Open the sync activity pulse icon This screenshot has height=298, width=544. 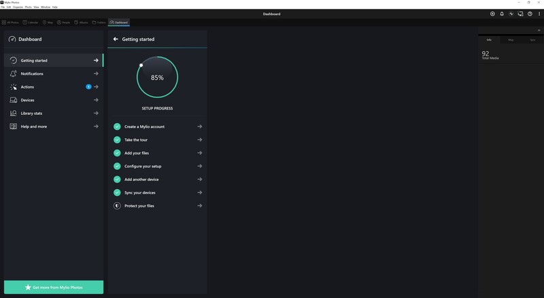tap(511, 14)
